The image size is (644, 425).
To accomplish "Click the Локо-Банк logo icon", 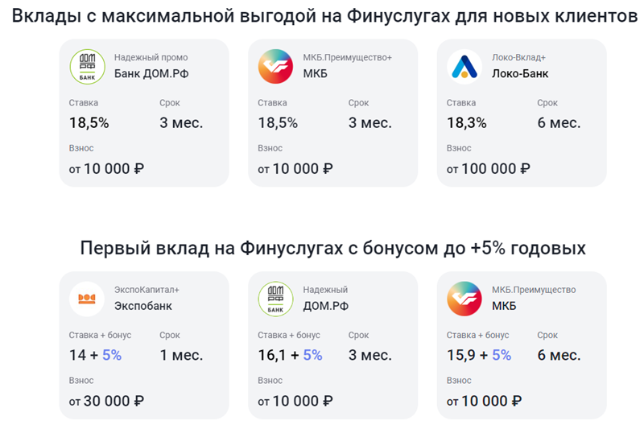I will pos(464,67).
